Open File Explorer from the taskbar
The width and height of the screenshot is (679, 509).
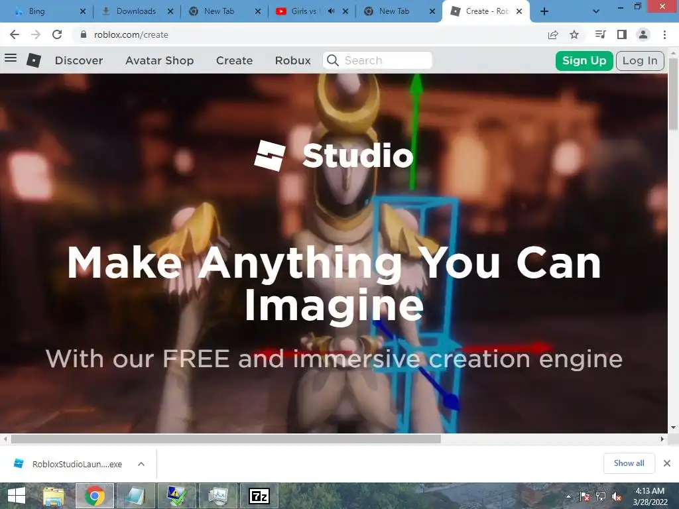[x=53, y=496]
